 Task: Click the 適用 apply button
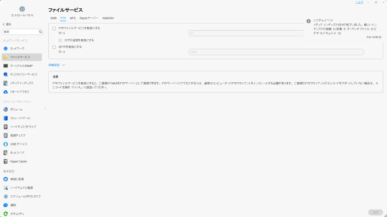coord(376,212)
